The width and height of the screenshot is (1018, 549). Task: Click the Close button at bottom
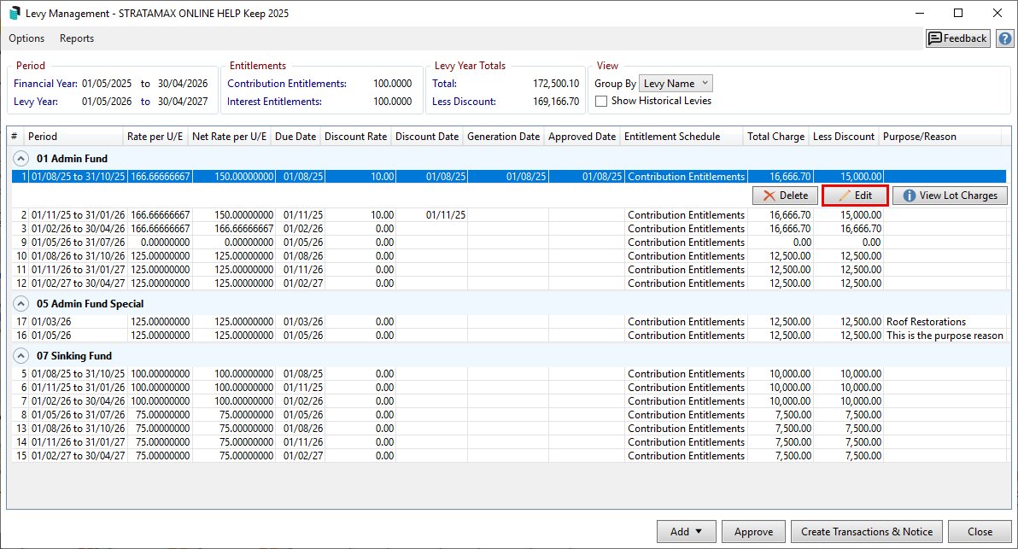(980, 532)
